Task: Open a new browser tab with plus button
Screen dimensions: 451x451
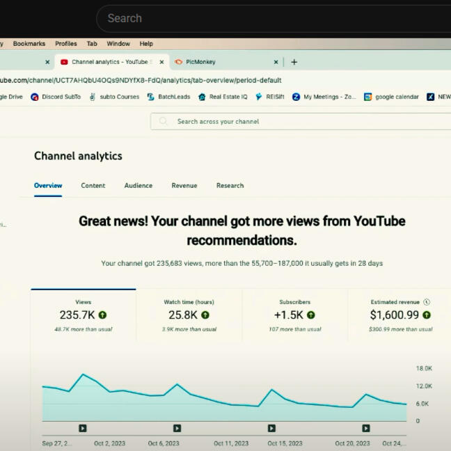Action: tap(294, 62)
